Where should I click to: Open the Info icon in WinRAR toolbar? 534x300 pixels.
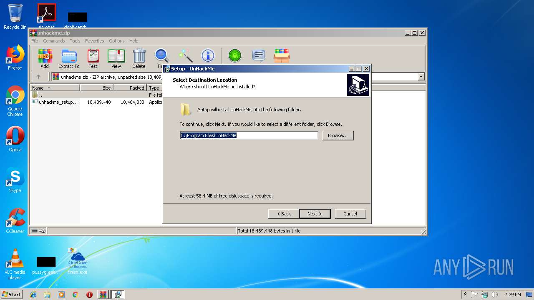tap(208, 56)
